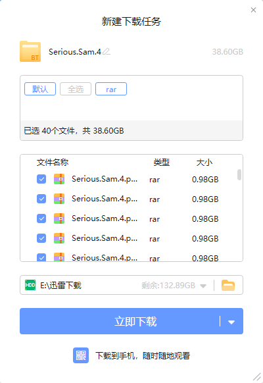Click the second row's Serious.Sam.4.p... file name

tap(105, 199)
